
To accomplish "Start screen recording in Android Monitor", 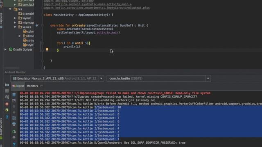I will pyautogui.click(x=7, y=91).
